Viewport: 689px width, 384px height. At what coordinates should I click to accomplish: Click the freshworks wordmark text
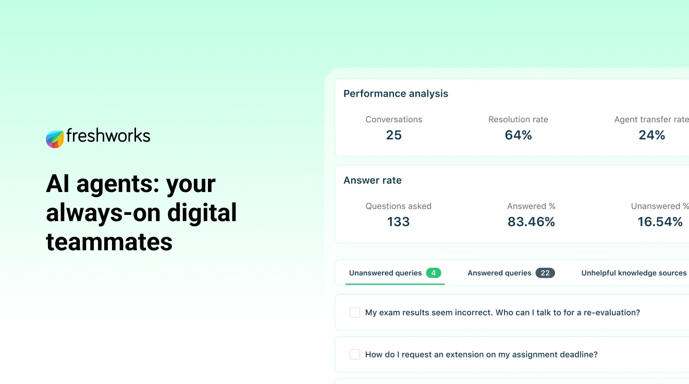[108, 136]
